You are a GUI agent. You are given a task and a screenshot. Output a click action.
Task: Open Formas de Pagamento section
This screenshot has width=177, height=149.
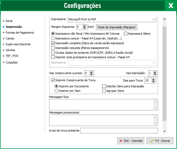pyautogui.click(x=20, y=33)
